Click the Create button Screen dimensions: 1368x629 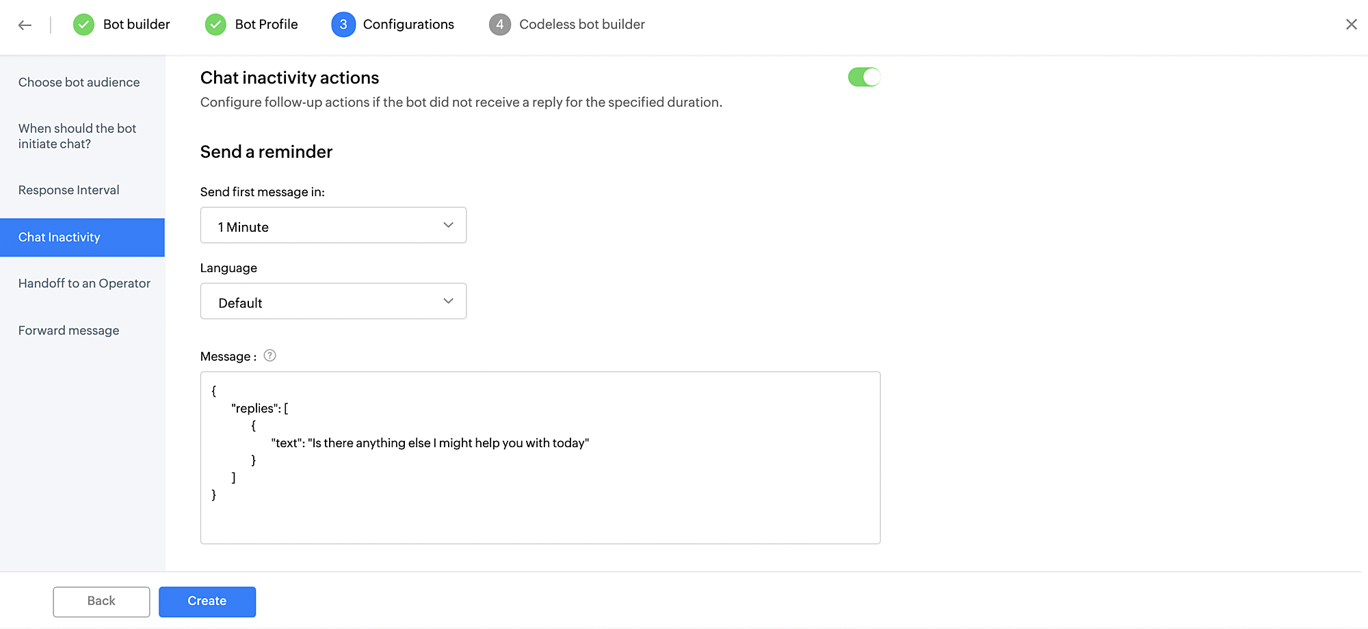[207, 602]
